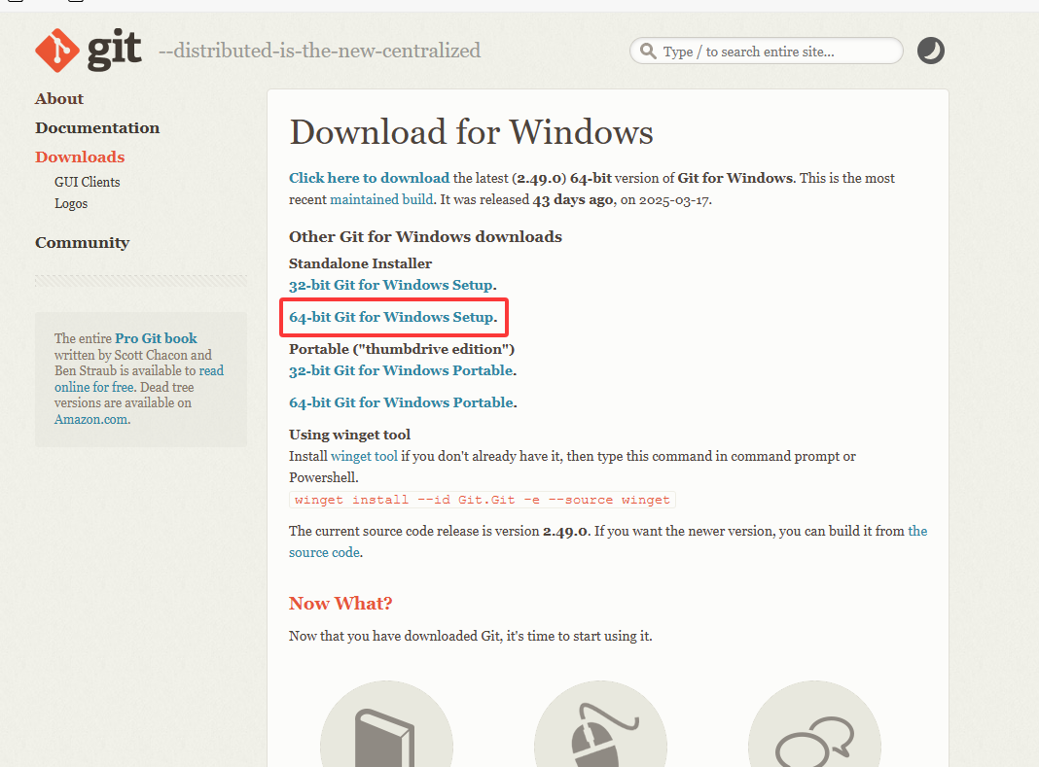Click the search magnifier icon

[x=648, y=51]
